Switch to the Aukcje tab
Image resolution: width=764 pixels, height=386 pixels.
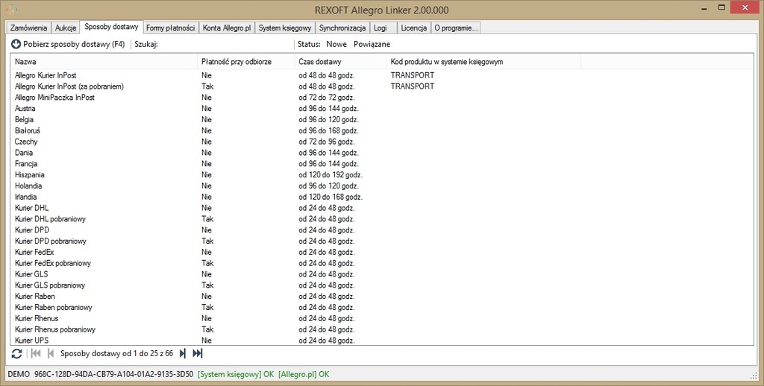pyautogui.click(x=66, y=28)
